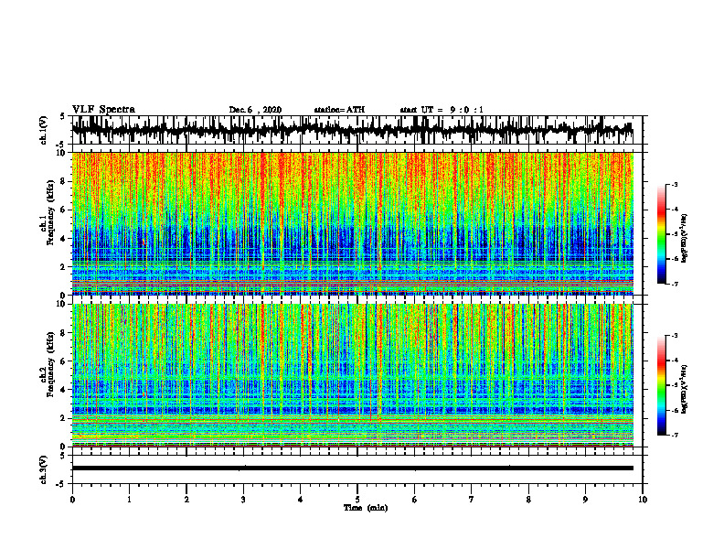
Task: Click the "2" tick on the time axis
Action: point(186,500)
